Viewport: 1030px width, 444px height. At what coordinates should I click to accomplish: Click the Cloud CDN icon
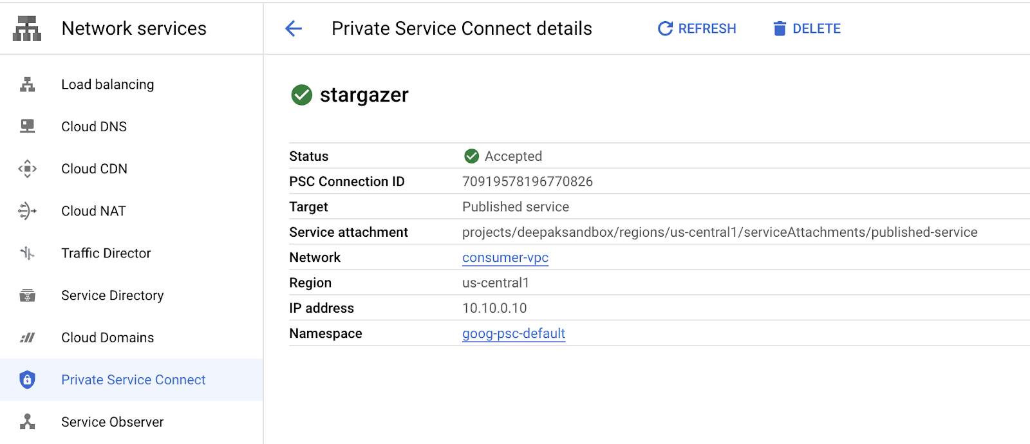[26, 169]
